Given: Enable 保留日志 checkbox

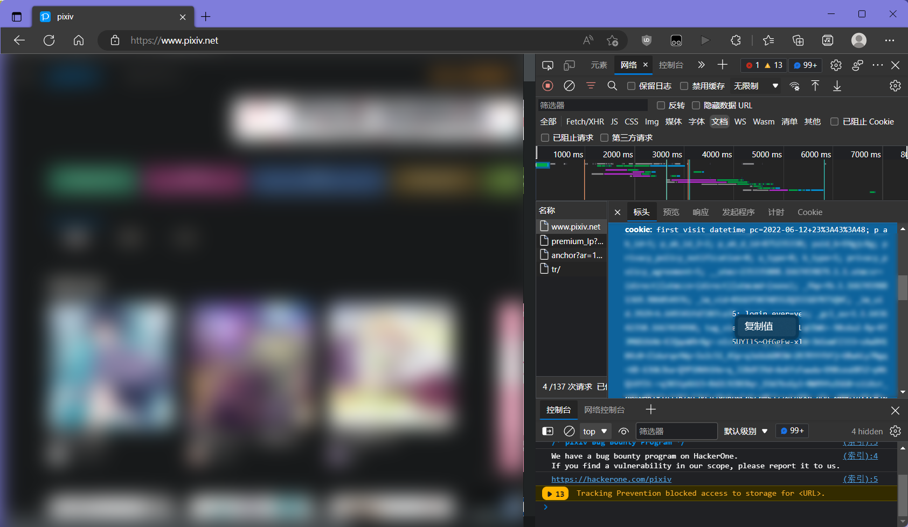Looking at the screenshot, I should (631, 86).
